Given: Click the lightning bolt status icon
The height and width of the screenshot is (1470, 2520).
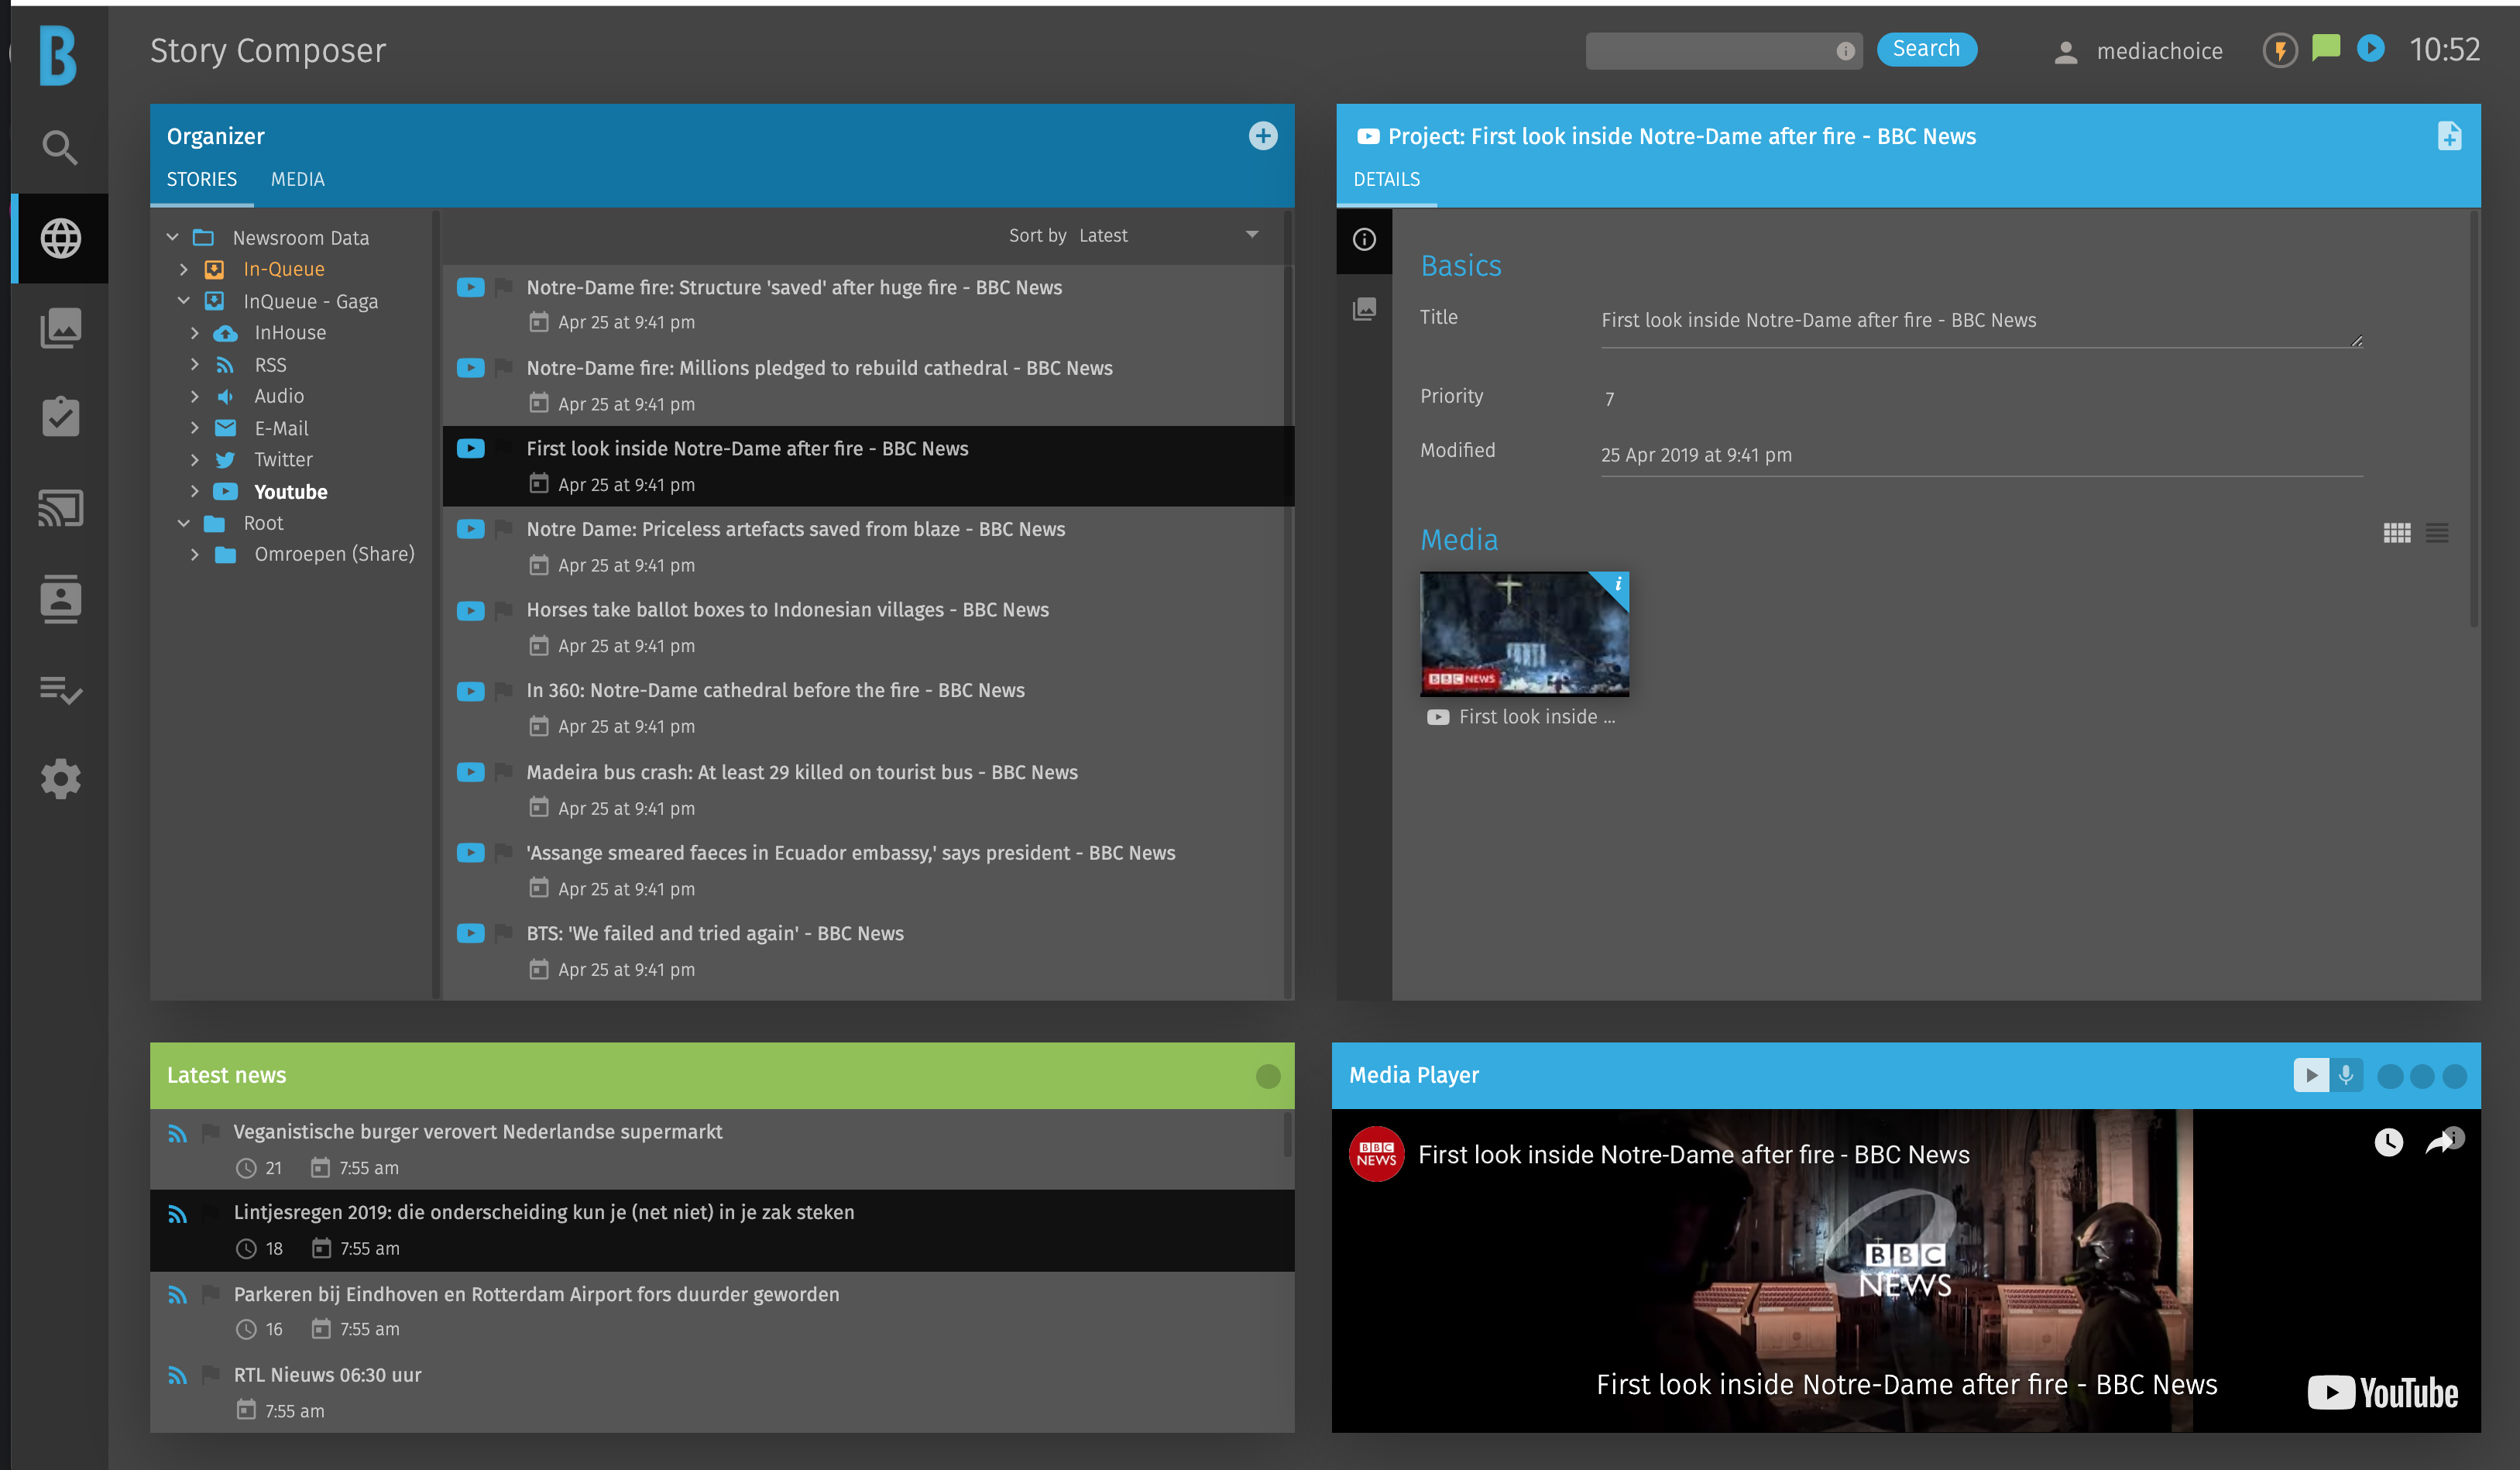Looking at the screenshot, I should point(2279,50).
